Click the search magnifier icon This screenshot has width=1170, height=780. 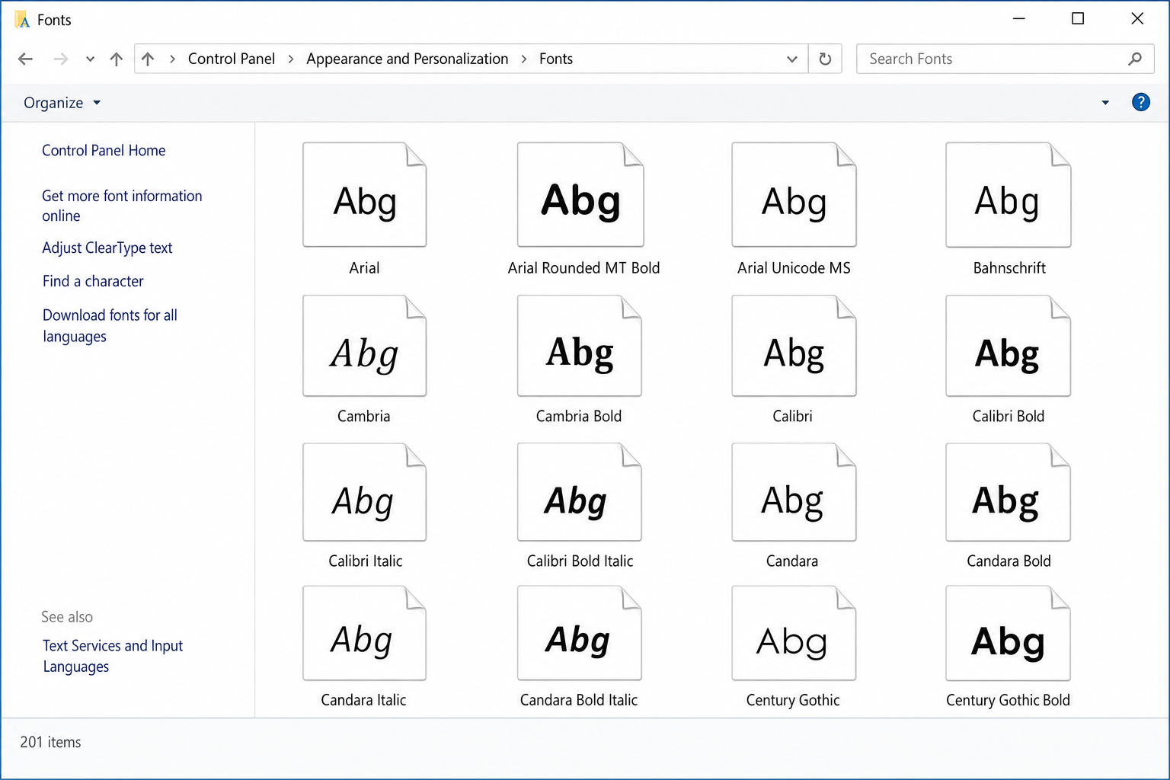pyautogui.click(x=1135, y=59)
